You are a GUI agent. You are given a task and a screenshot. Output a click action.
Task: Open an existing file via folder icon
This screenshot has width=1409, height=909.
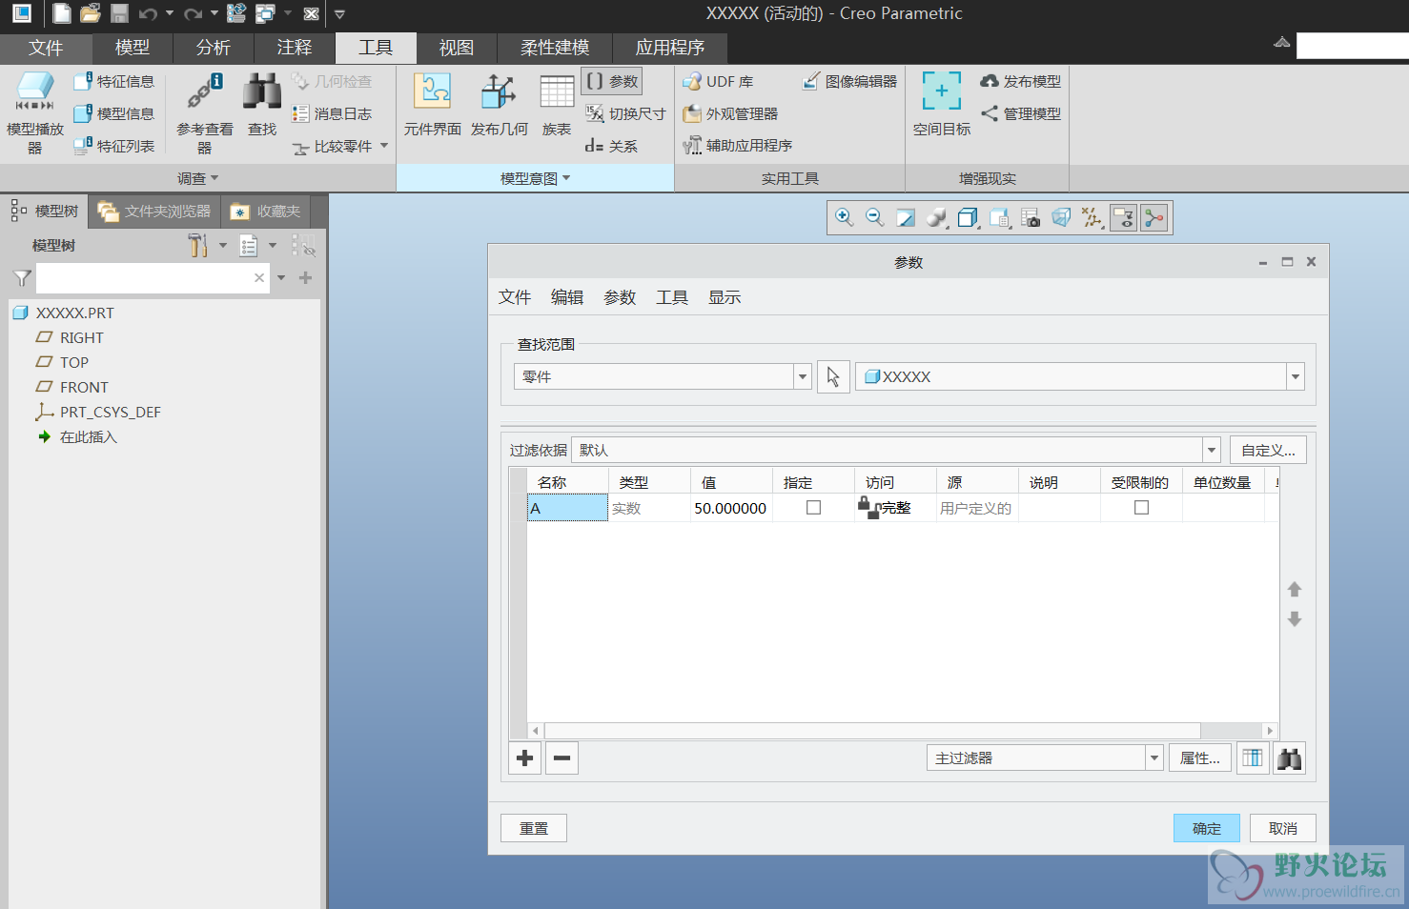[91, 13]
